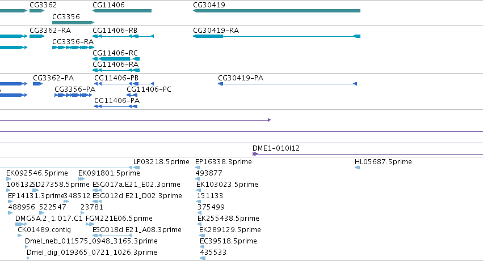
Task: Select the CG3362 gene arrow
Action: [x=37, y=11]
